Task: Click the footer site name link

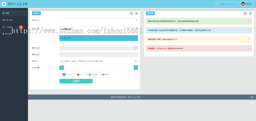Action: 134,97
